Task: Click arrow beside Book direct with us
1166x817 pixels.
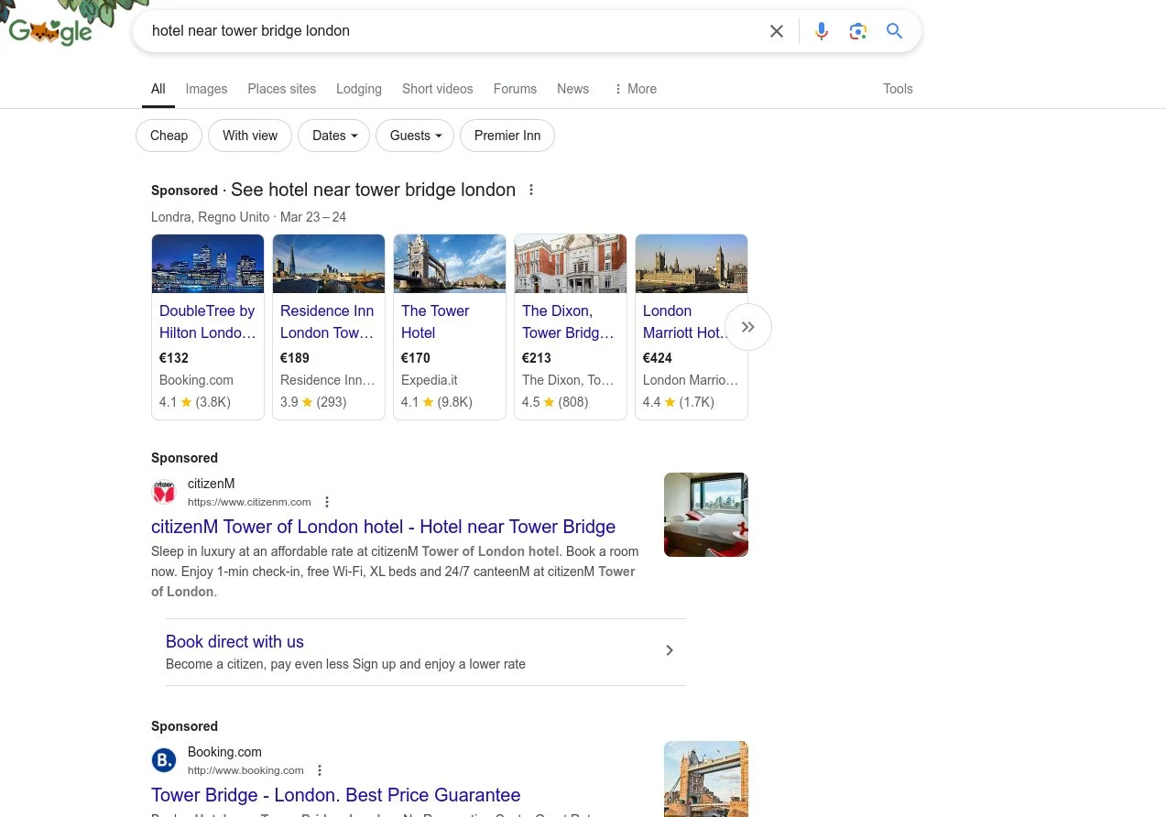Action: (x=670, y=650)
